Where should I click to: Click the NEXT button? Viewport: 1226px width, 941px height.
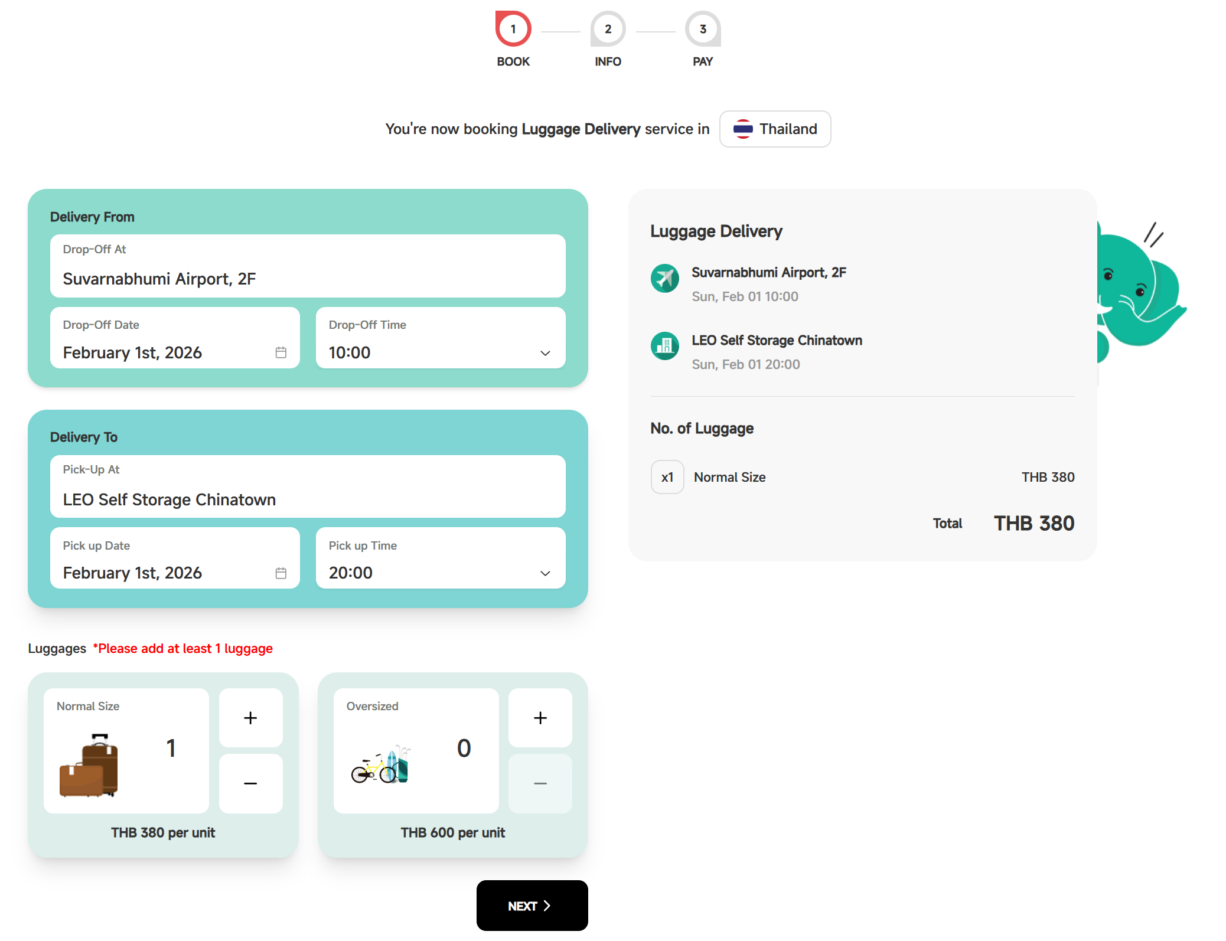532,906
